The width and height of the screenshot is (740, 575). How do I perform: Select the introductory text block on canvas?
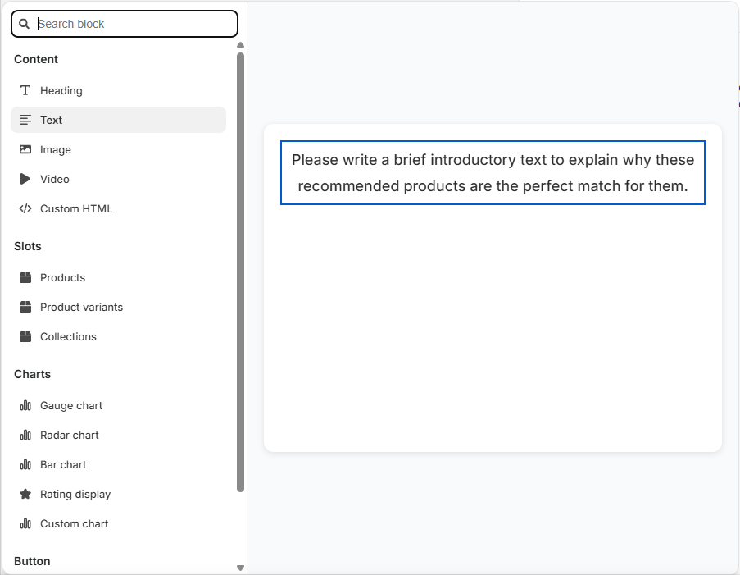pos(493,172)
